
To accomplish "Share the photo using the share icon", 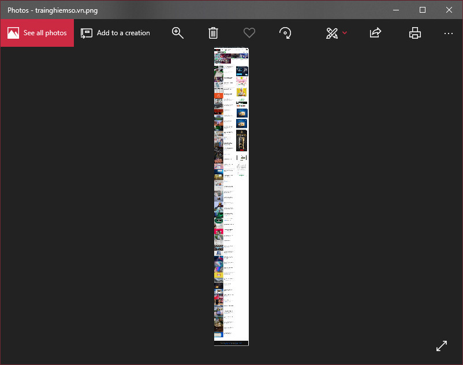I will (x=375, y=33).
